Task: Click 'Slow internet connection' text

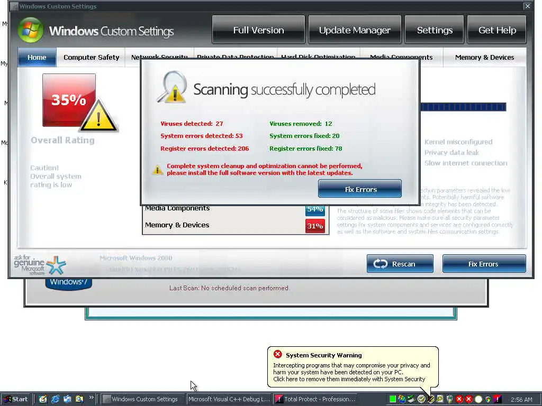Action: (x=466, y=163)
